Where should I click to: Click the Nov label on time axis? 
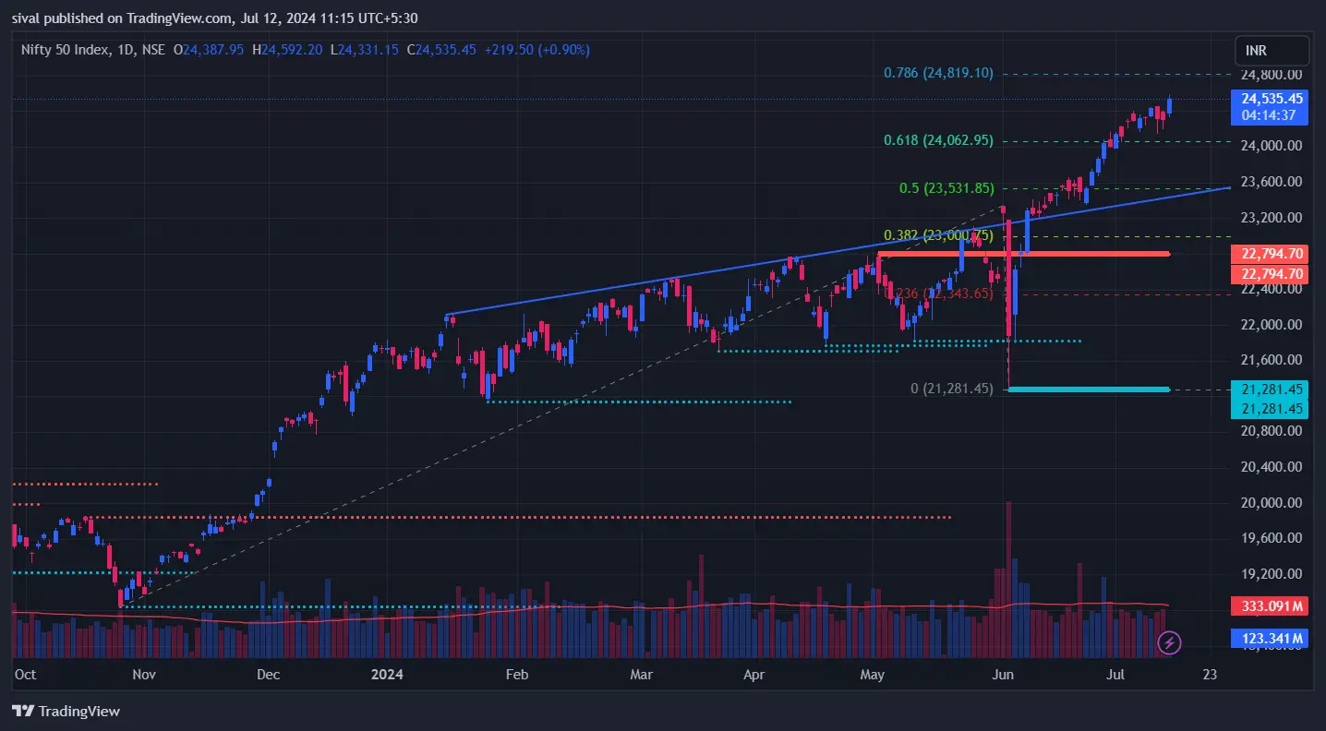coord(143,675)
